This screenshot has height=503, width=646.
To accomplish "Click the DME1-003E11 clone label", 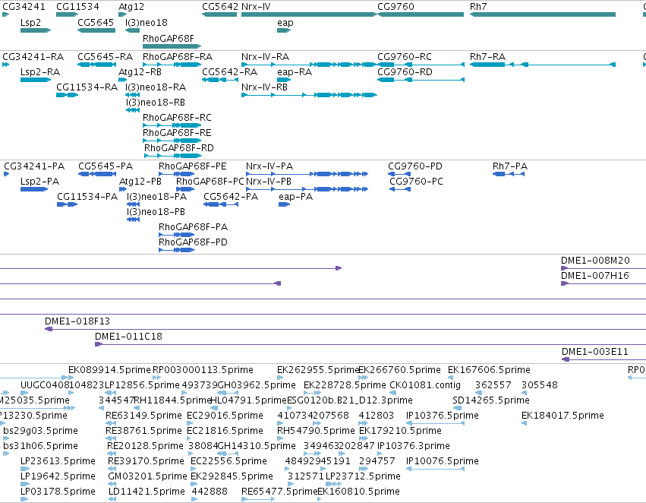I will (x=595, y=352).
